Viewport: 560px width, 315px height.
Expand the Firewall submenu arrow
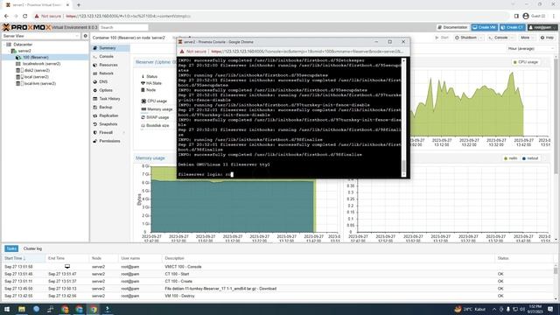124,132
